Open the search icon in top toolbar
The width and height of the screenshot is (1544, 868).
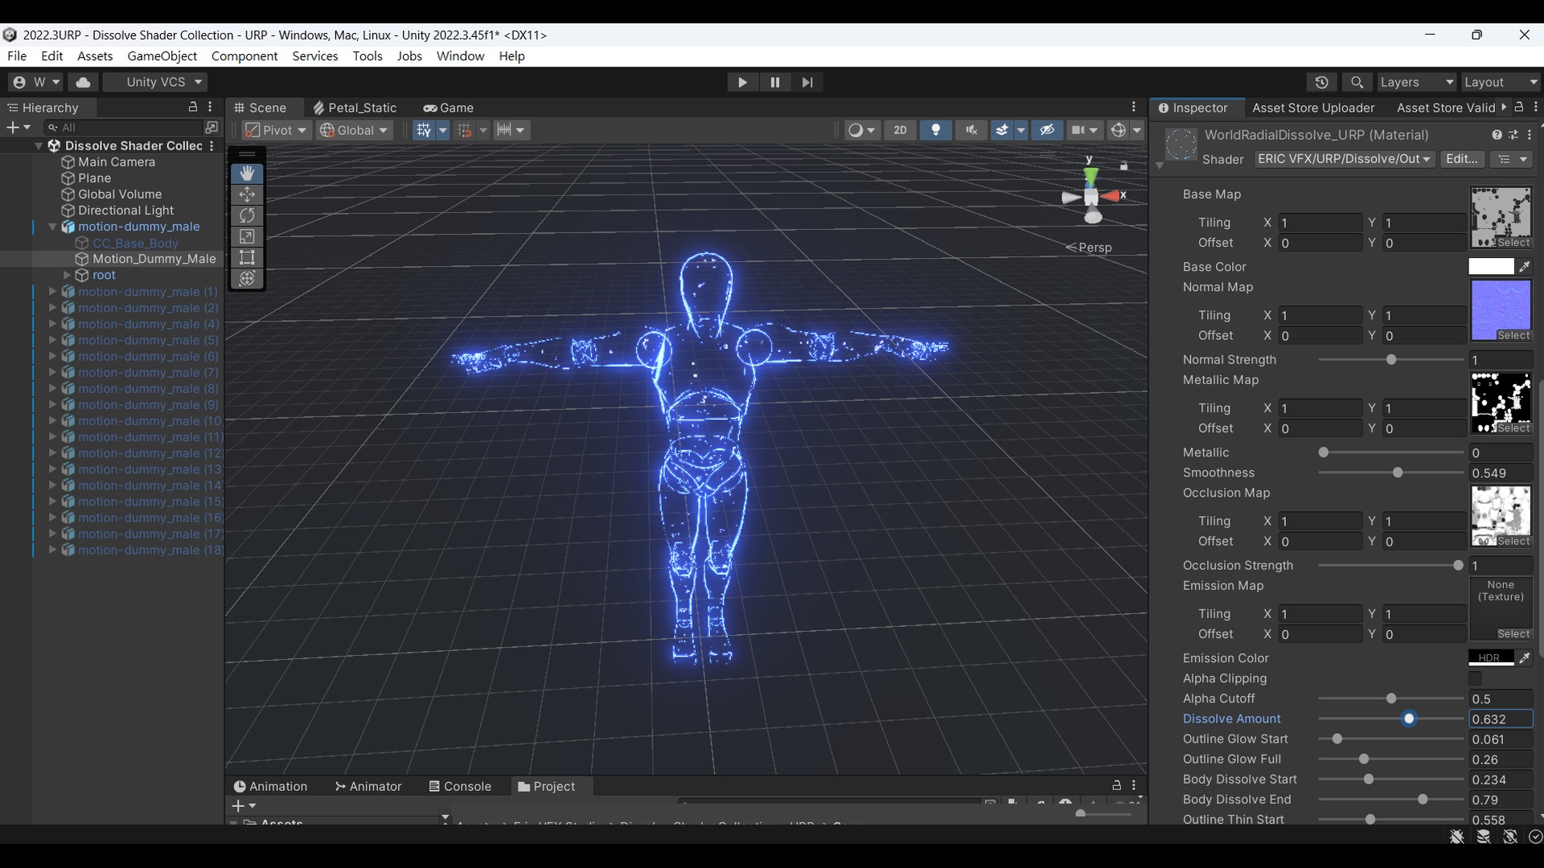(1357, 82)
